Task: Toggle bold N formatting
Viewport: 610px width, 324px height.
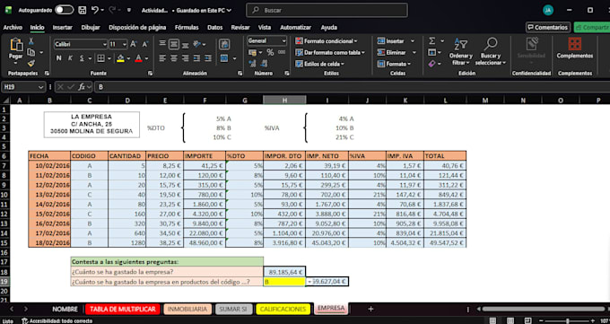Action: (58, 58)
